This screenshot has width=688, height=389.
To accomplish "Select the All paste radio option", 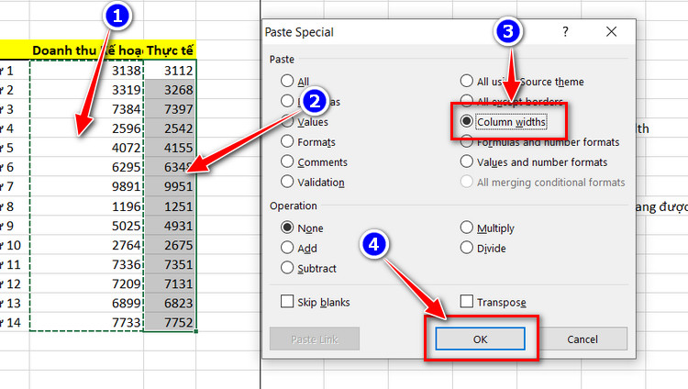I will coord(287,81).
